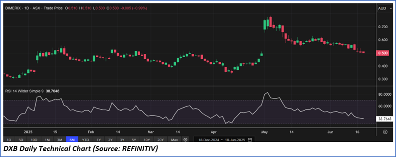Select the 1D time range
The width and height of the screenshot is (396, 157).
(9, 140)
